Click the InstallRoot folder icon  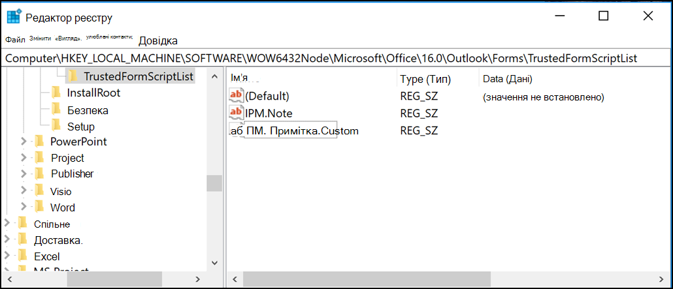[56, 92]
